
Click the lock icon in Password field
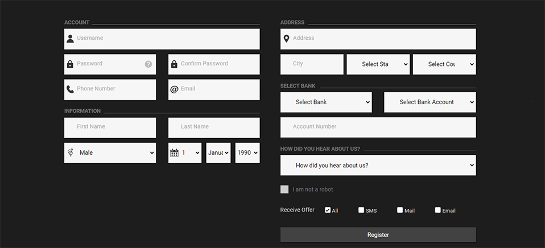pyautogui.click(x=70, y=64)
